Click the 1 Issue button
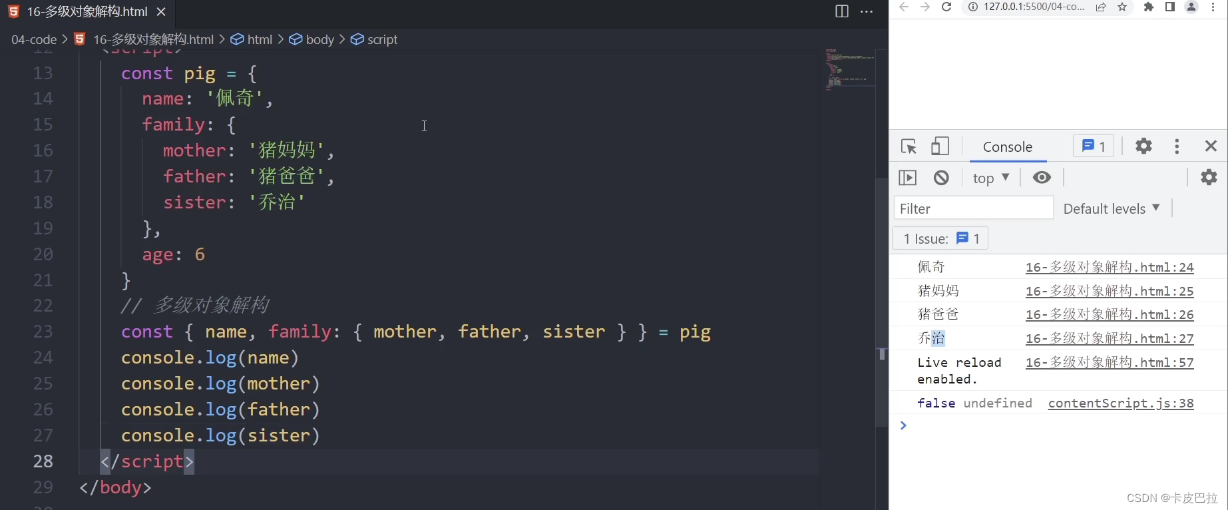This screenshot has height=510, width=1228. pos(940,238)
